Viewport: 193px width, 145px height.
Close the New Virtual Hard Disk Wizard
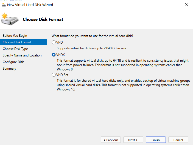coord(187,5)
